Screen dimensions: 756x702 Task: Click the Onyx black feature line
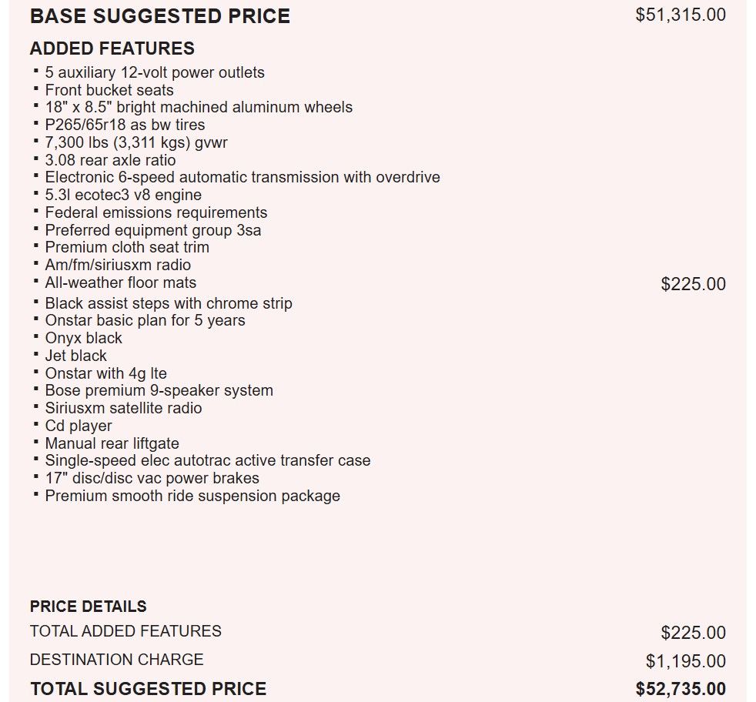click(x=83, y=338)
